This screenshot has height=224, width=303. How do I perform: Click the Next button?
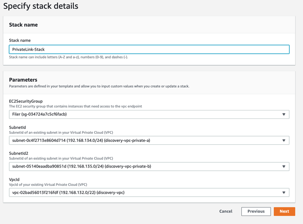(284, 211)
